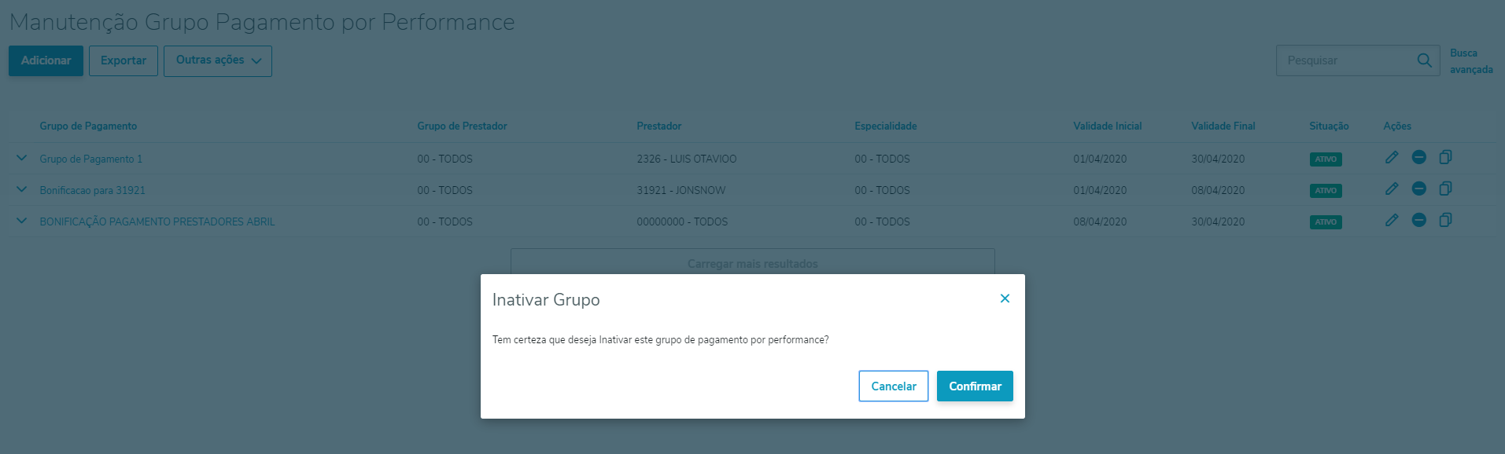
Task: Expand the Grupo de Pagamento 1 row
Action: click(x=21, y=158)
